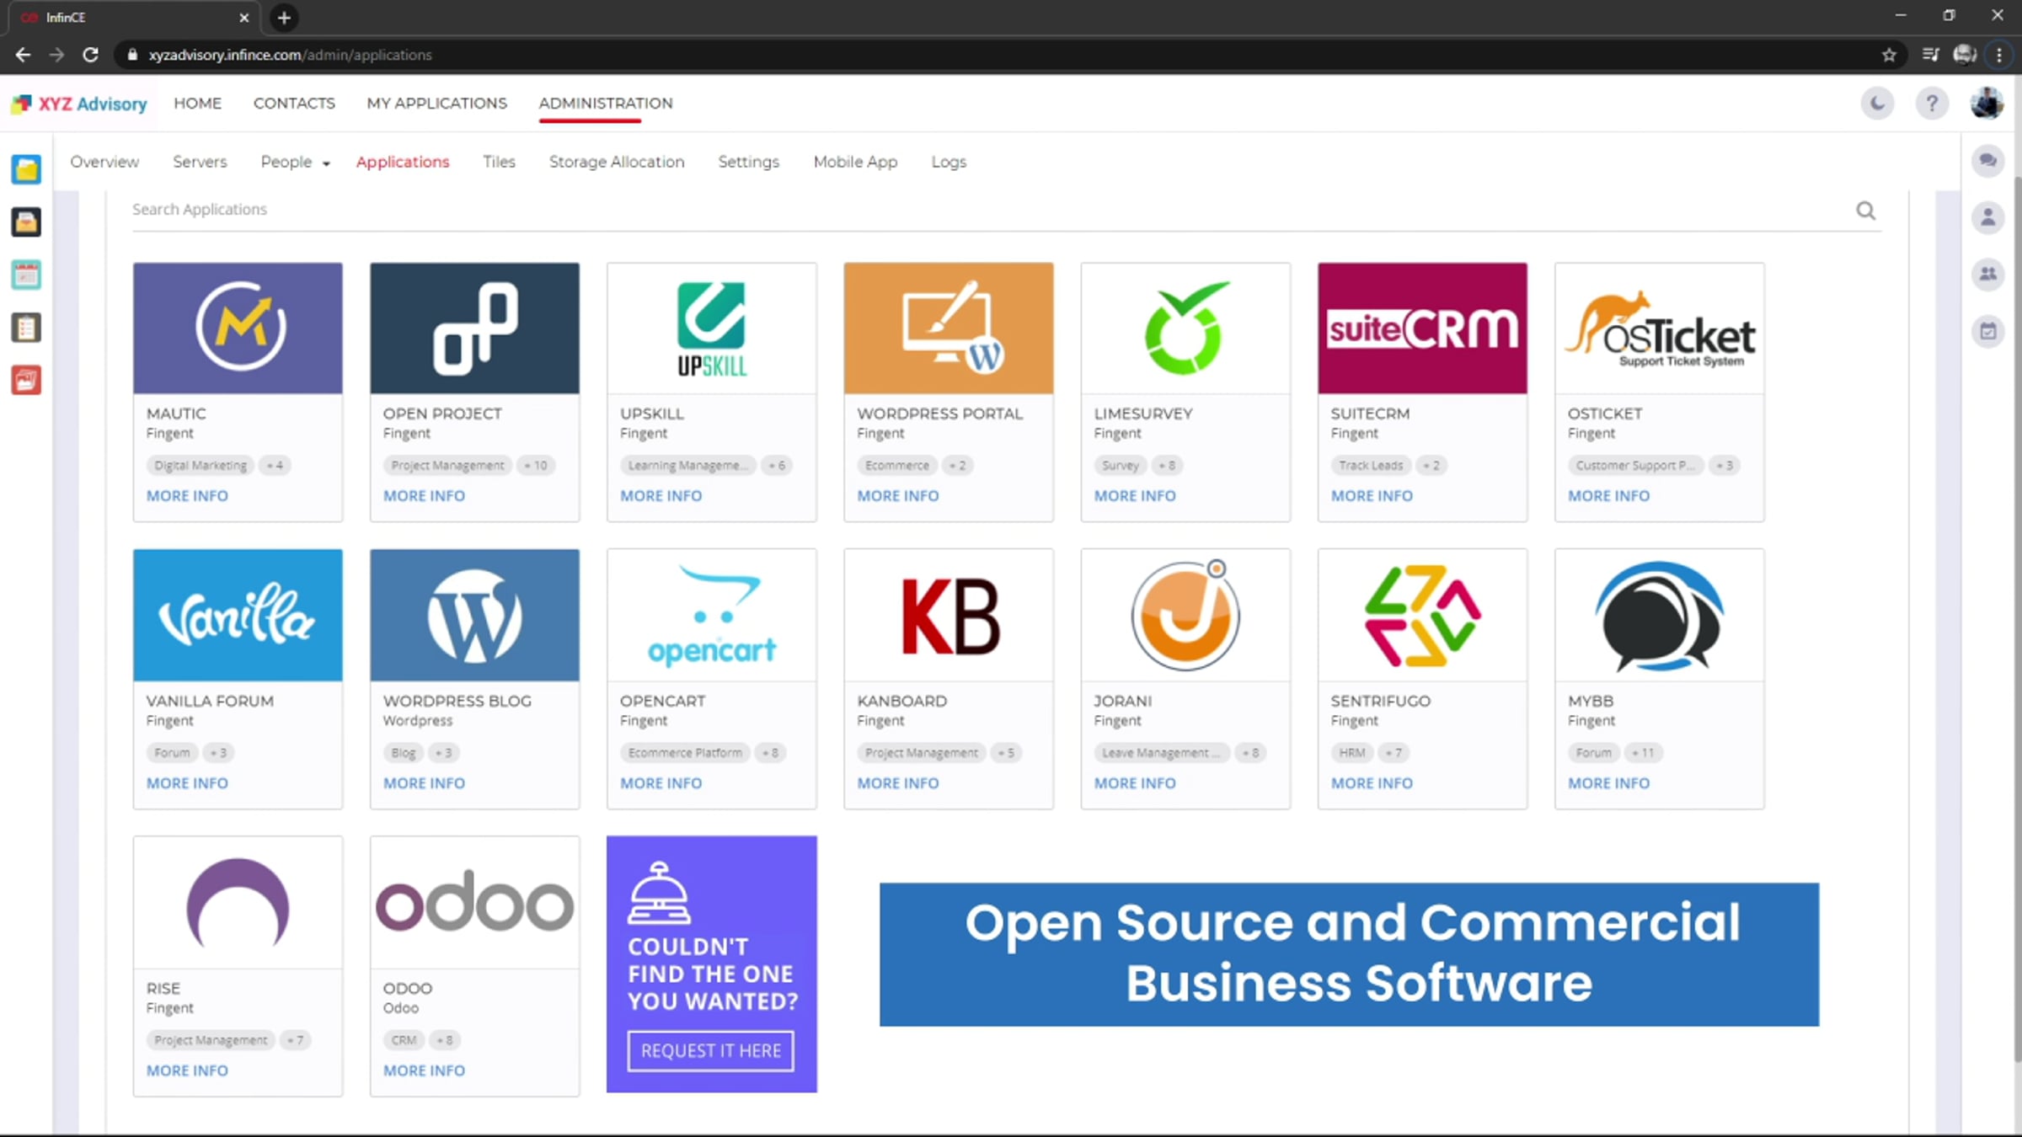
Task: Expand the People dropdown menu
Action: 295,162
